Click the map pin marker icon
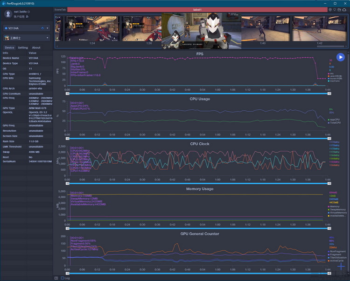The width and height of the screenshot is (350, 281). pyautogui.click(x=335, y=10)
